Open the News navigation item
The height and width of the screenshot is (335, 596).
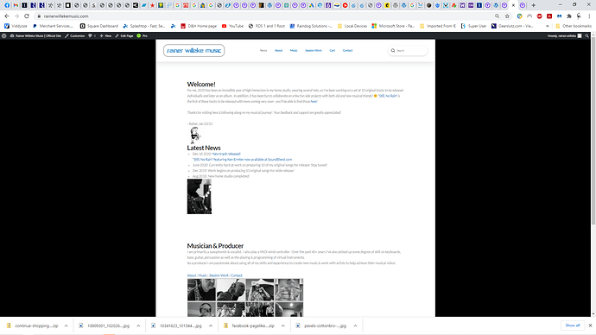coord(263,51)
